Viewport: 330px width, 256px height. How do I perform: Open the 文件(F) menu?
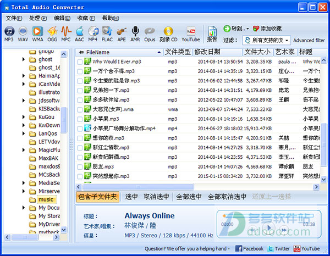click(14, 18)
